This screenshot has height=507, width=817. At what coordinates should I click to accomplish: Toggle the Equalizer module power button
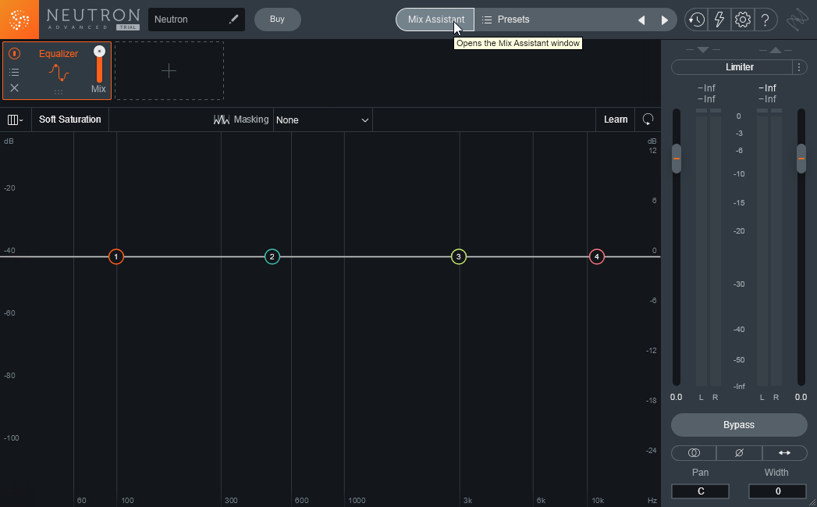(x=15, y=53)
